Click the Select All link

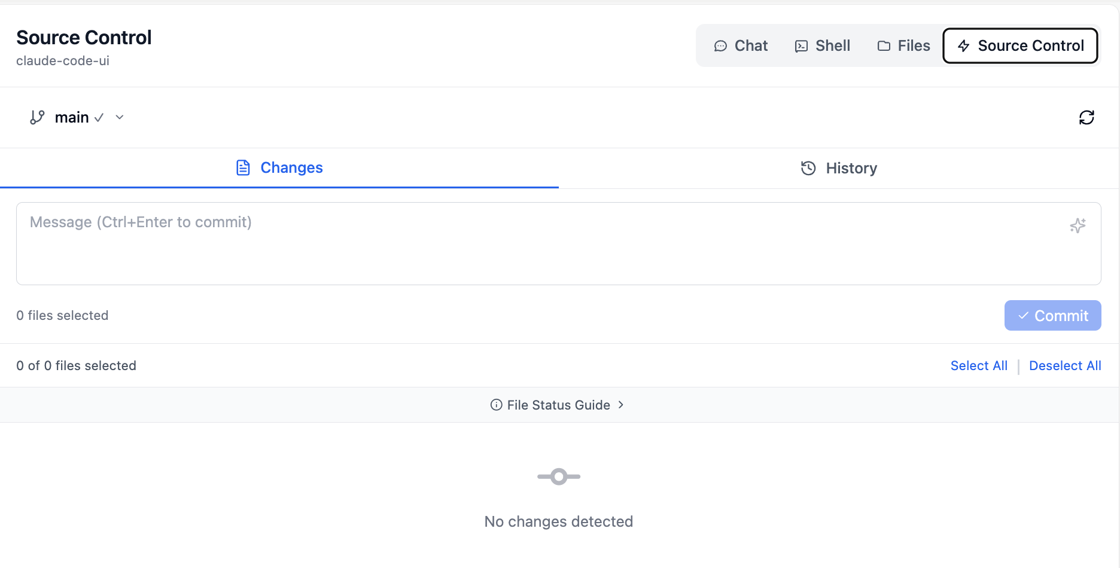click(979, 365)
